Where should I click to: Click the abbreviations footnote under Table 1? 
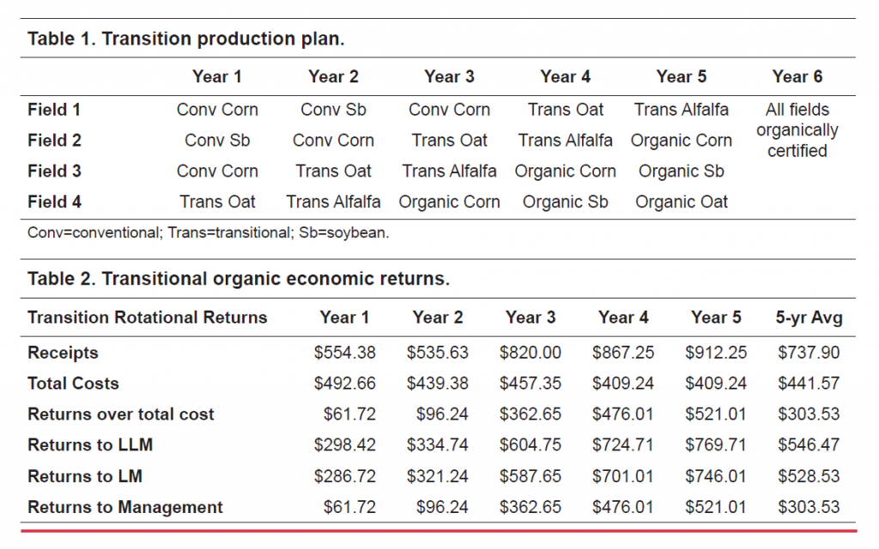[208, 233]
